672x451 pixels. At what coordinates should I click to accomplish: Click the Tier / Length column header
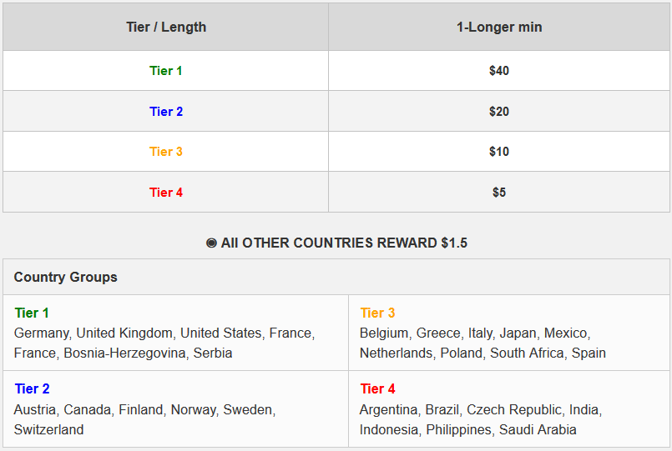click(x=166, y=27)
